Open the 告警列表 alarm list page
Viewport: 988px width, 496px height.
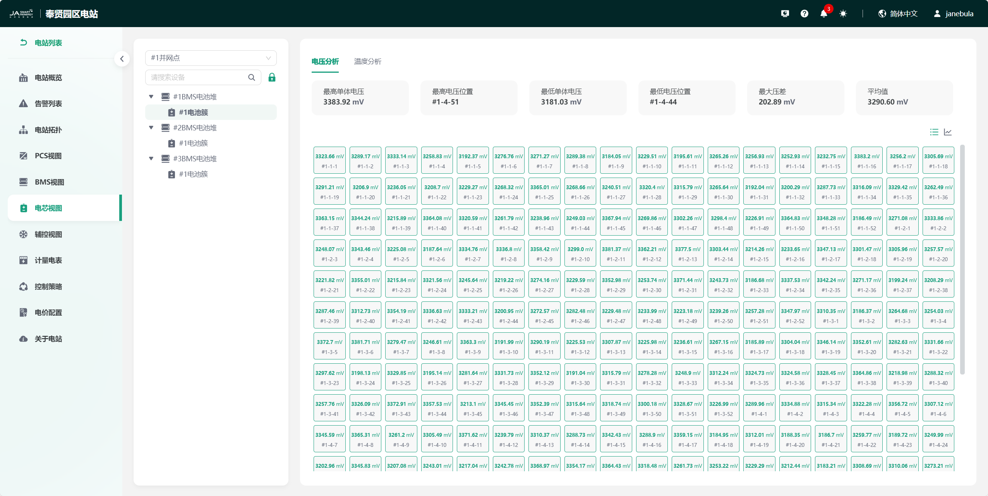click(x=48, y=104)
